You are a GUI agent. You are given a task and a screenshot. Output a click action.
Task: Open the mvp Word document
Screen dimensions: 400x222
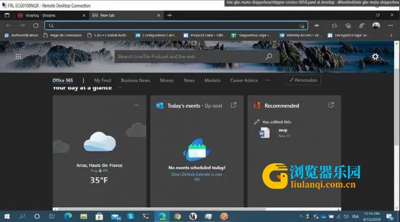click(x=275, y=133)
